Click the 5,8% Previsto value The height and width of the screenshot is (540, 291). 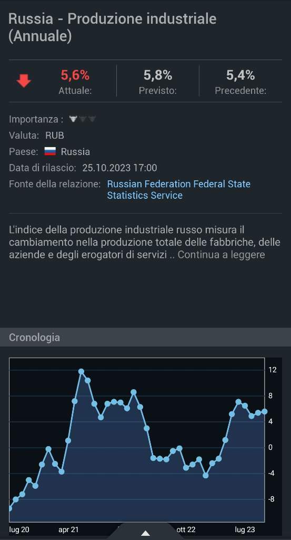(x=158, y=75)
